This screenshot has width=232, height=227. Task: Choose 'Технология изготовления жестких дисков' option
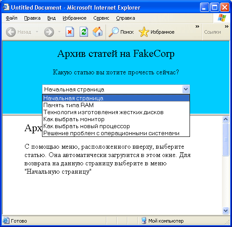coord(116,112)
